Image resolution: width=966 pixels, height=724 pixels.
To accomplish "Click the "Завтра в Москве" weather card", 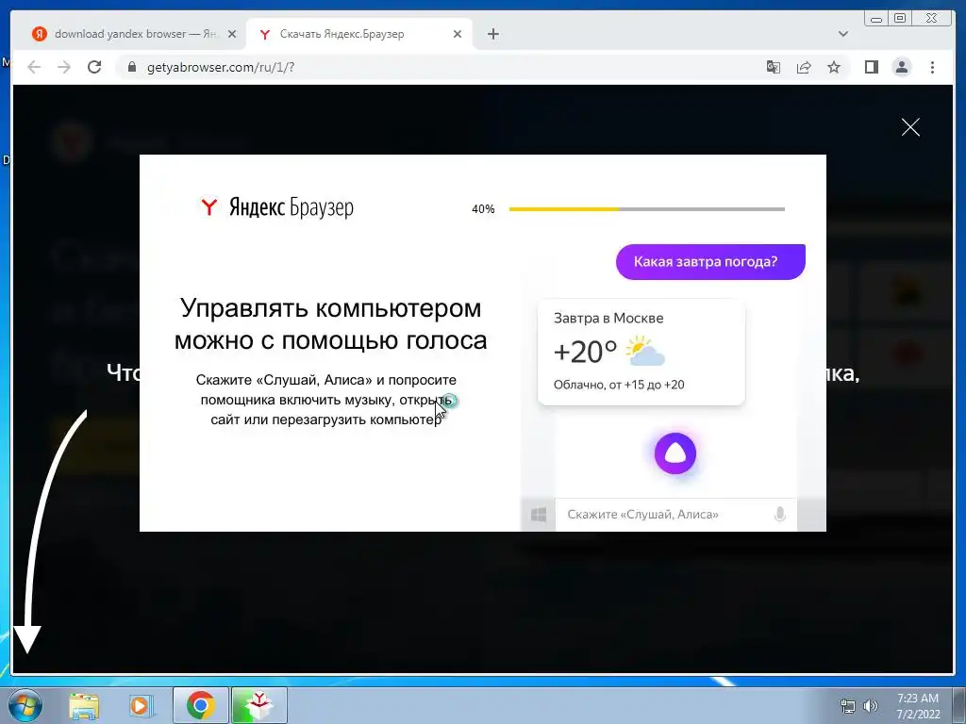I will 641,353.
